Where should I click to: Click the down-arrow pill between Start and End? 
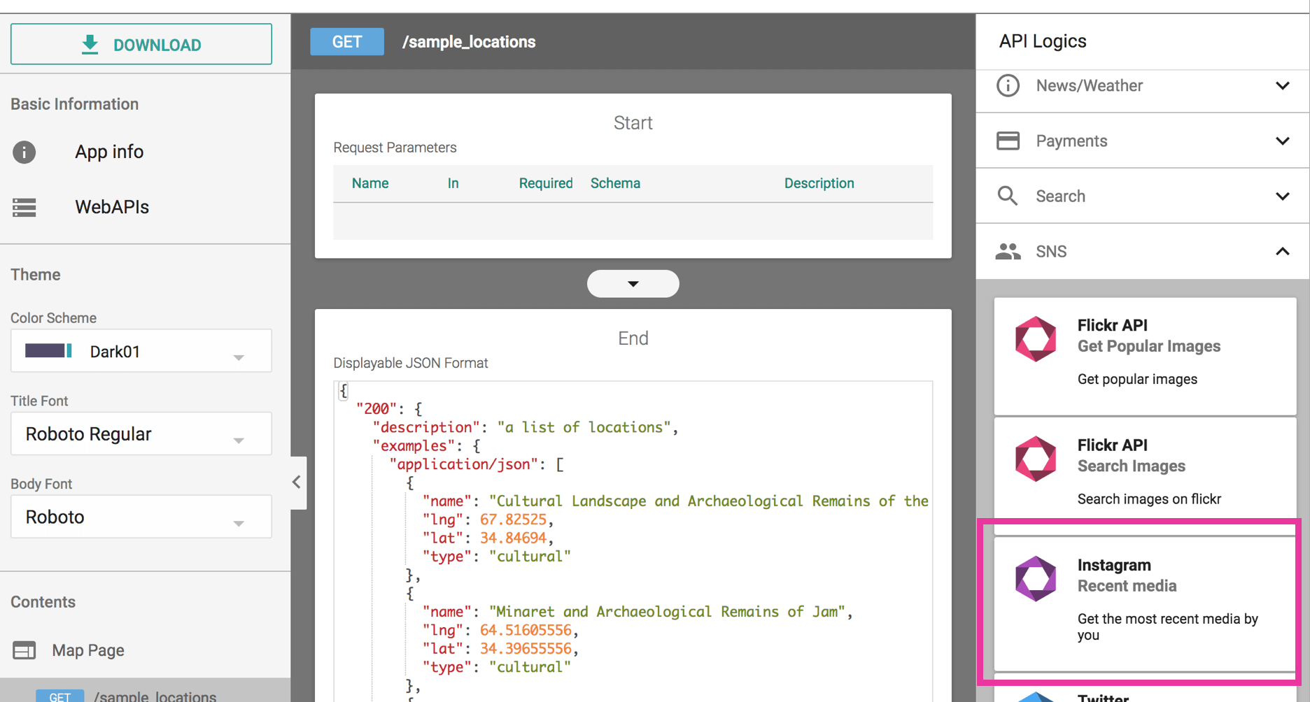click(x=633, y=284)
